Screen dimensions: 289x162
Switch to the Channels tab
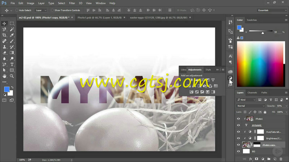coord(252,93)
